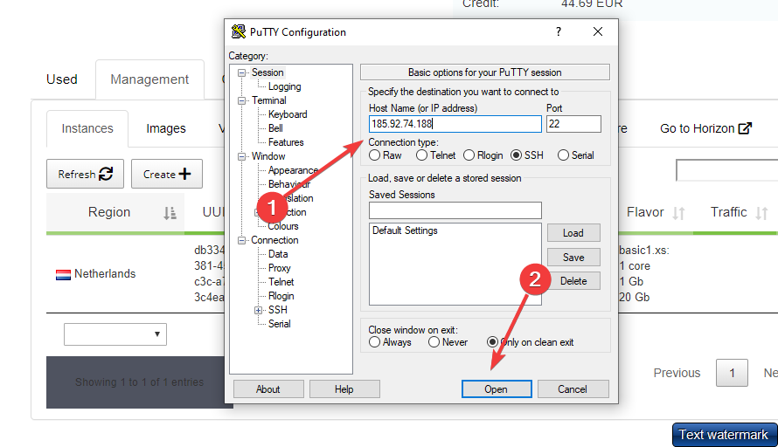Sort table by Flavor column arrows
Image resolution: width=778 pixels, height=447 pixels.
click(x=678, y=213)
